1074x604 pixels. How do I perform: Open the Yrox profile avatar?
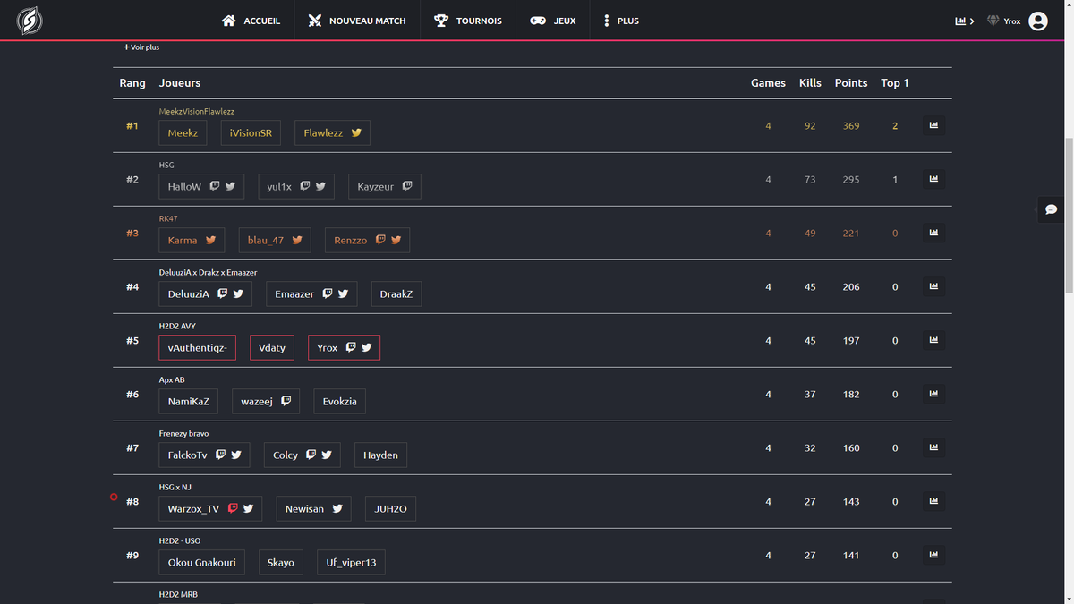coord(1038,21)
